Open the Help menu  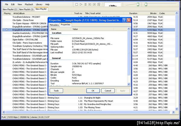coord(47,5)
